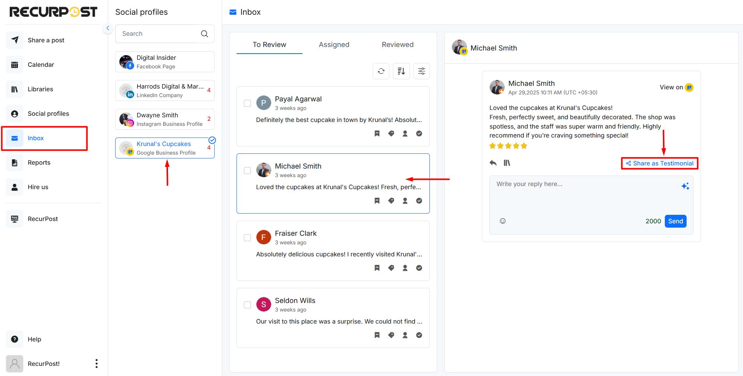Select Krunal's Cupcakes Google Business profile
This screenshot has height=376, width=743.
[165, 148]
